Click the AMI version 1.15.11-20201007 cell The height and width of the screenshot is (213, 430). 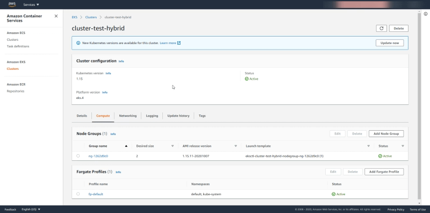(196, 156)
